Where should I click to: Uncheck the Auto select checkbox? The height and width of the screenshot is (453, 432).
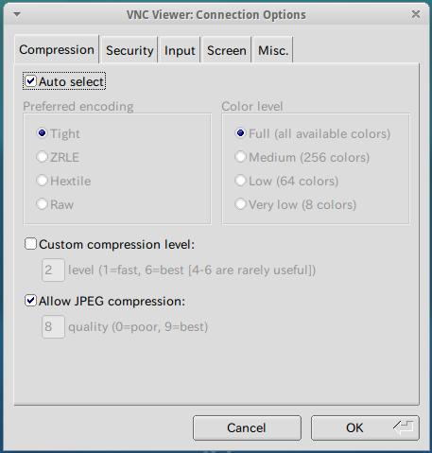pyautogui.click(x=30, y=81)
